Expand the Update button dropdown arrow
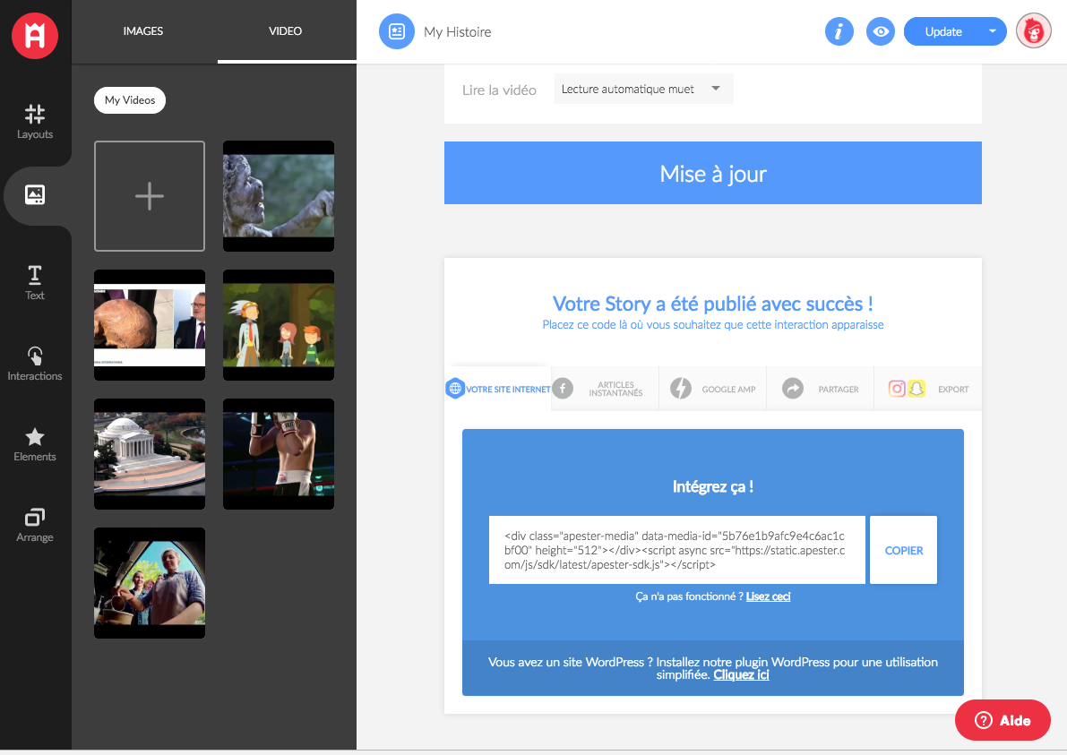 (992, 31)
